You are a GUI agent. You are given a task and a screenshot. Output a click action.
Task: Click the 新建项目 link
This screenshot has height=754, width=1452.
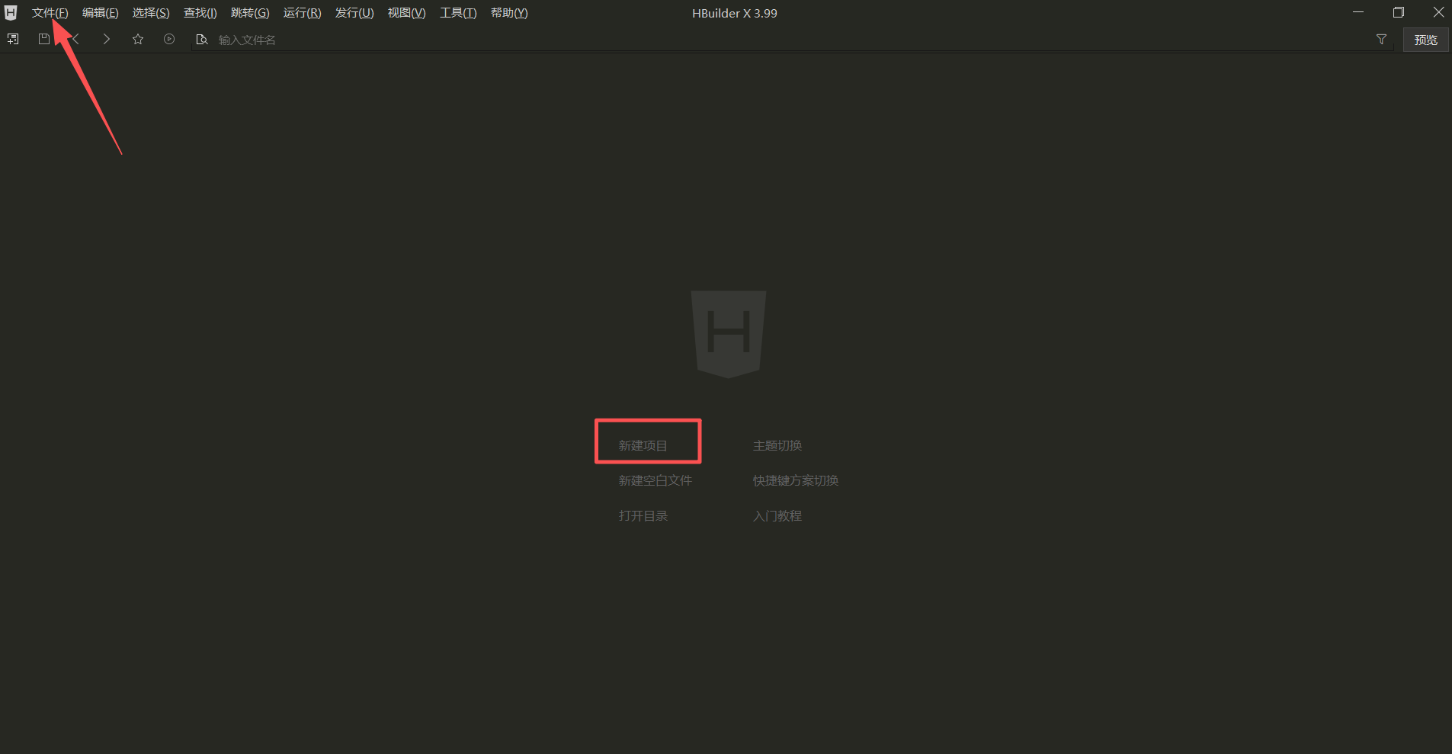(x=643, y=445)
